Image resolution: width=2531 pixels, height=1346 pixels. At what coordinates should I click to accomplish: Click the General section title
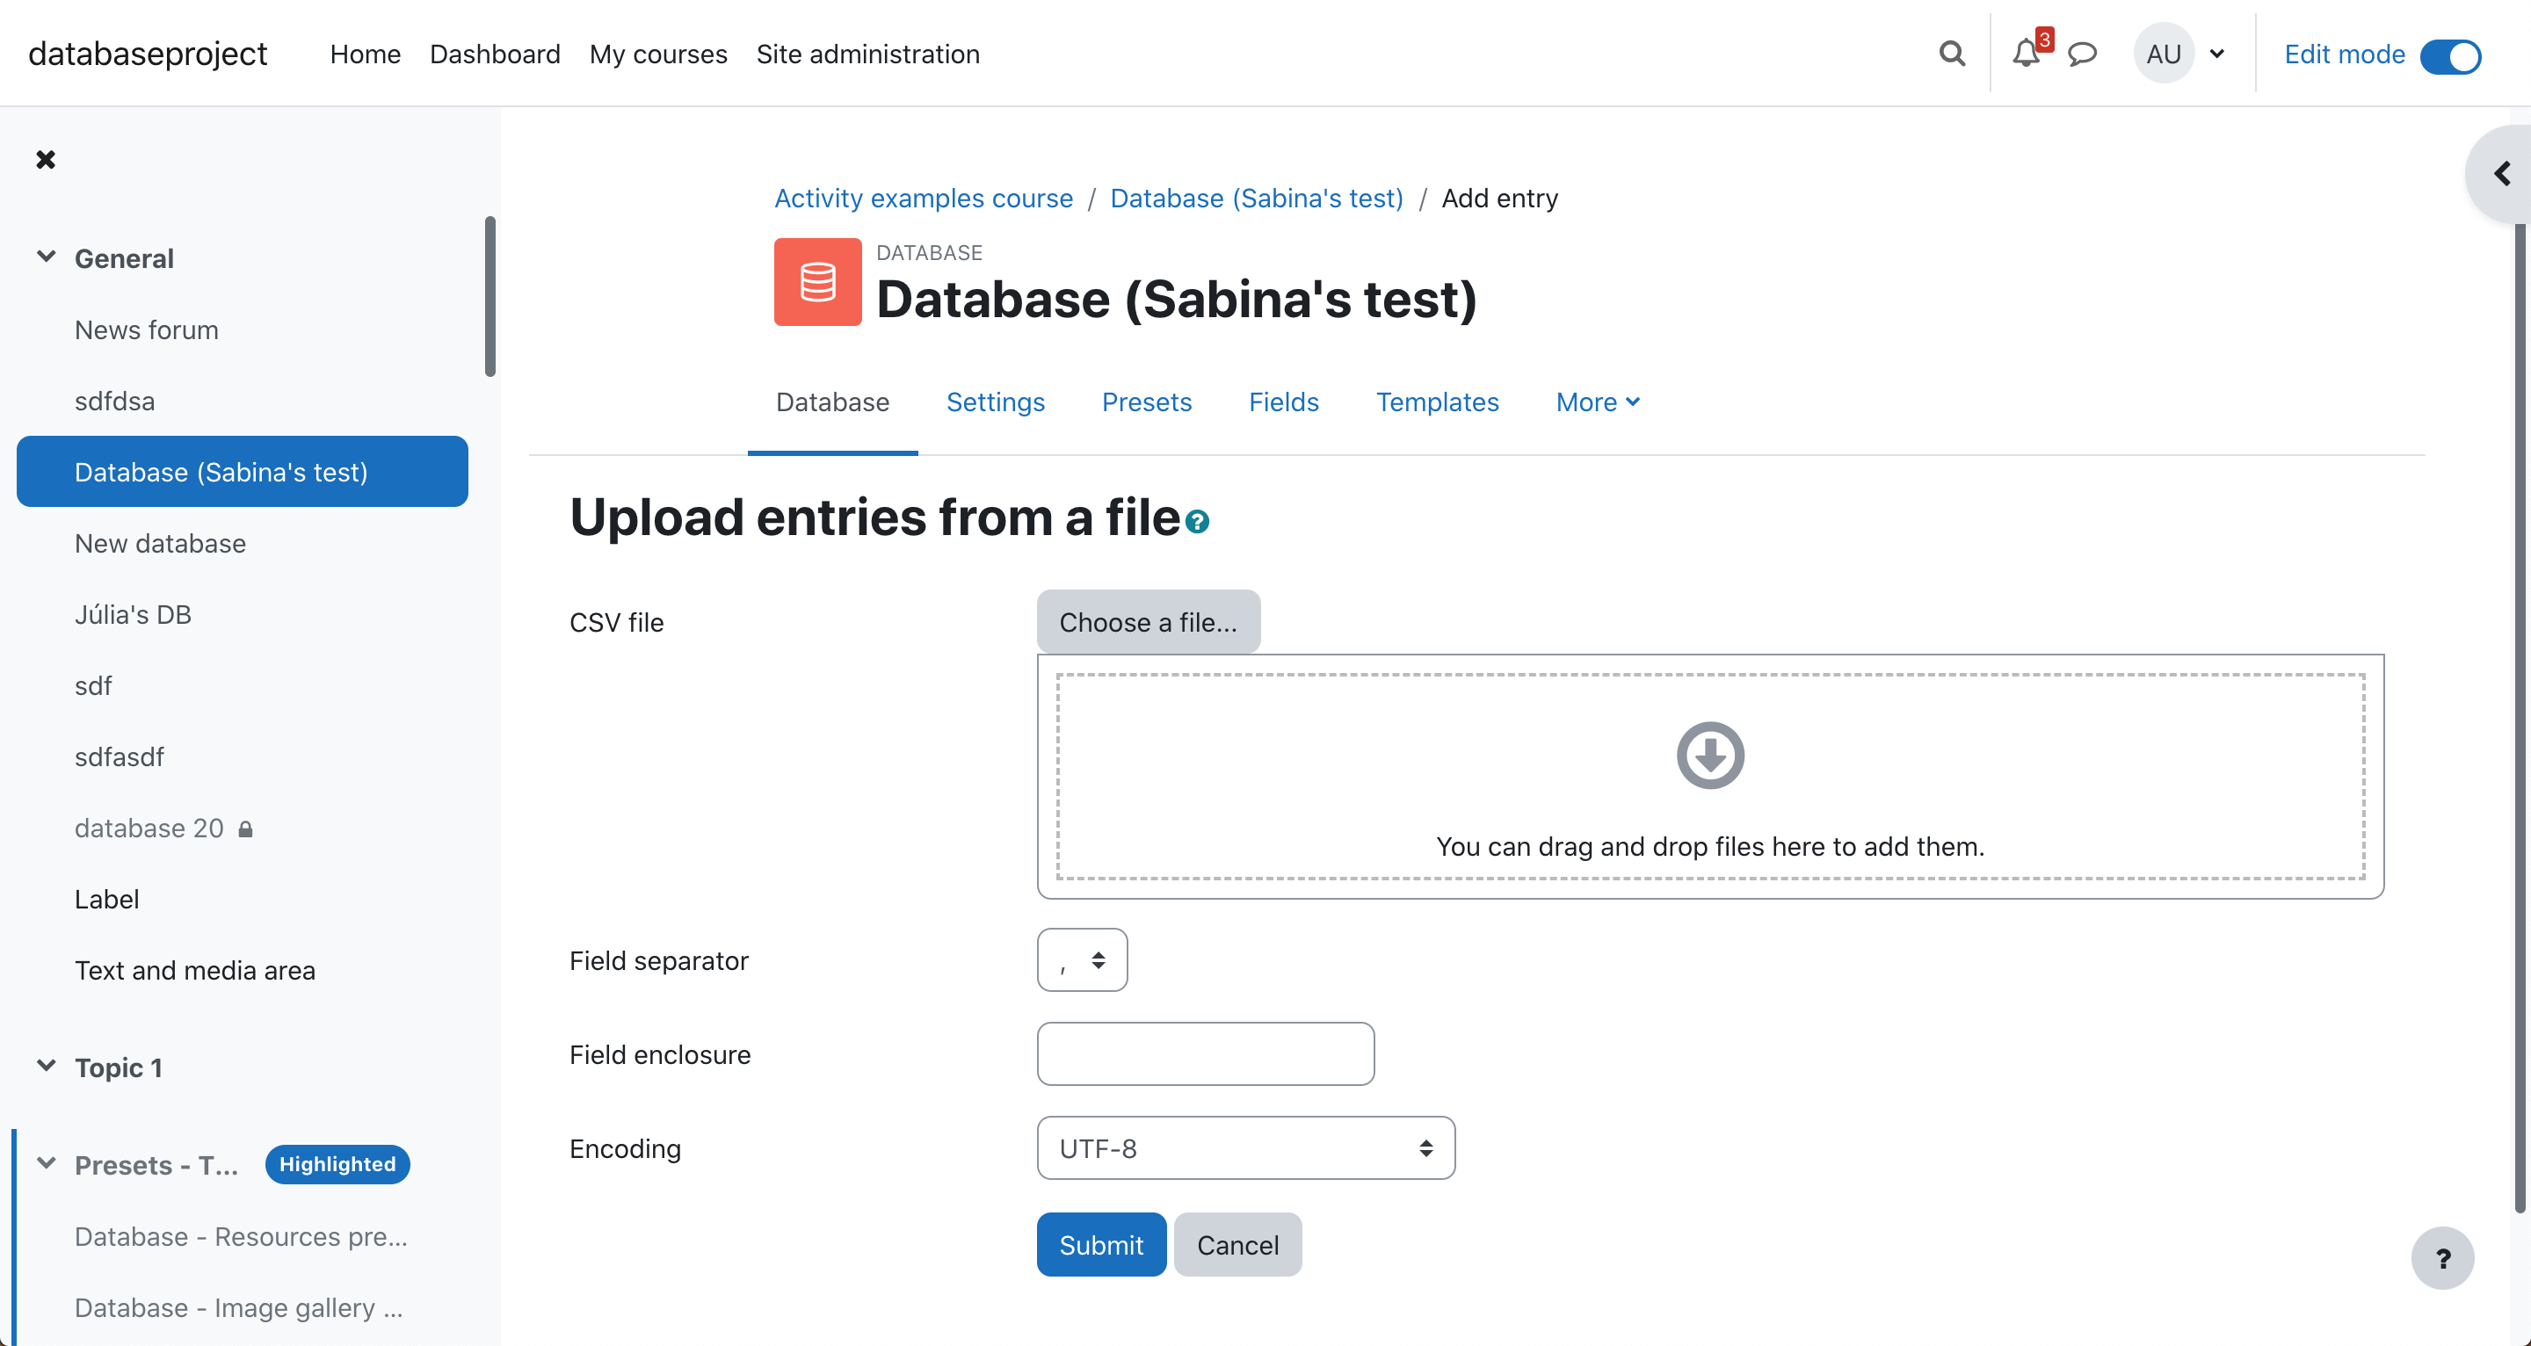(124, 258)
